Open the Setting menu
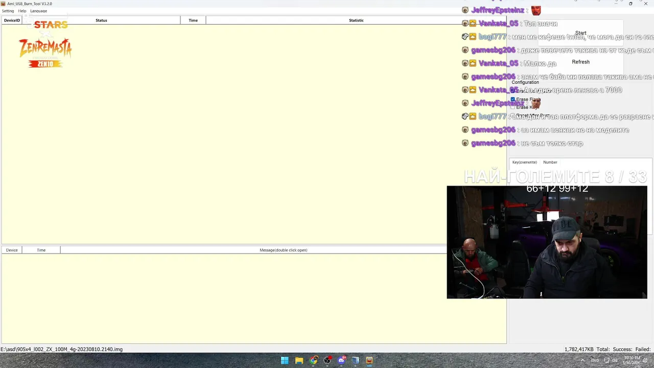 click(8, 11)
